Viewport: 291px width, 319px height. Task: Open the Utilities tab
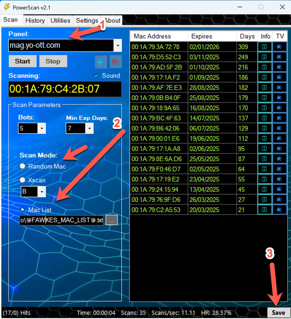pyautogui.click(x=60, y=21)
